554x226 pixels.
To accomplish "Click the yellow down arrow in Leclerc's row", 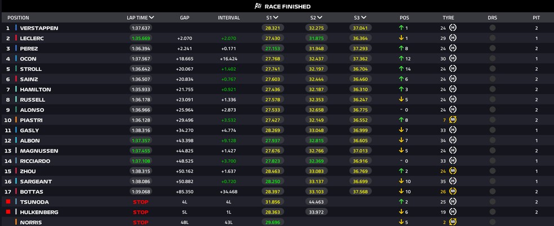I will click(x=401, y=38).
